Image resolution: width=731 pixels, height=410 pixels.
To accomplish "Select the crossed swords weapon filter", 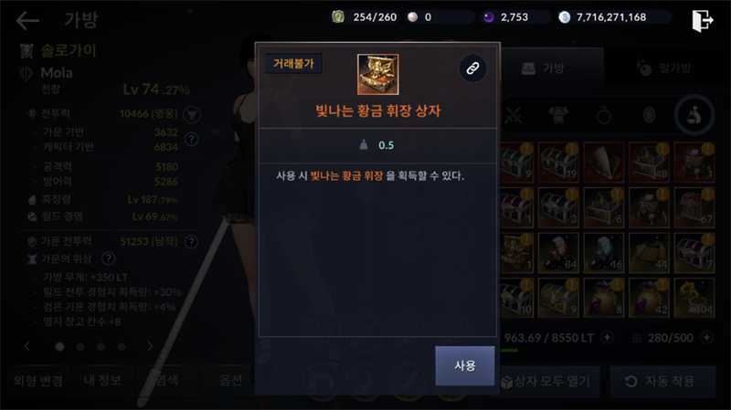I will tap(514, 115).
